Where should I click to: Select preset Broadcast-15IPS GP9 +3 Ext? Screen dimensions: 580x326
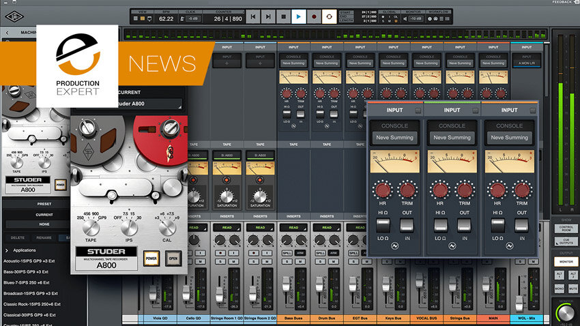[31, 293]
